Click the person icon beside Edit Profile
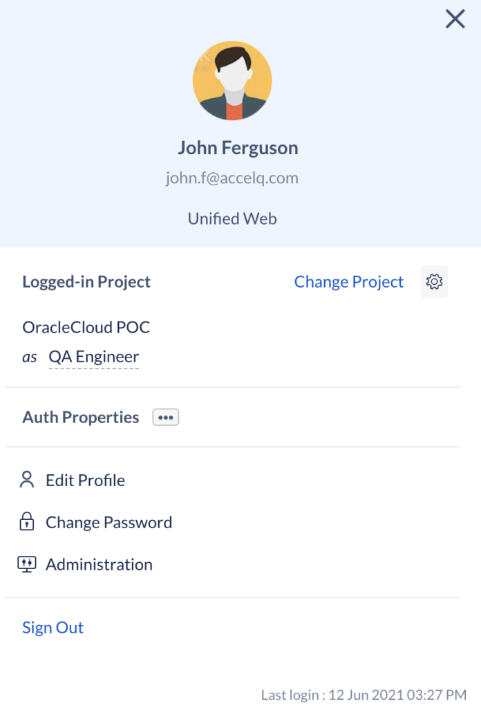 27,481
